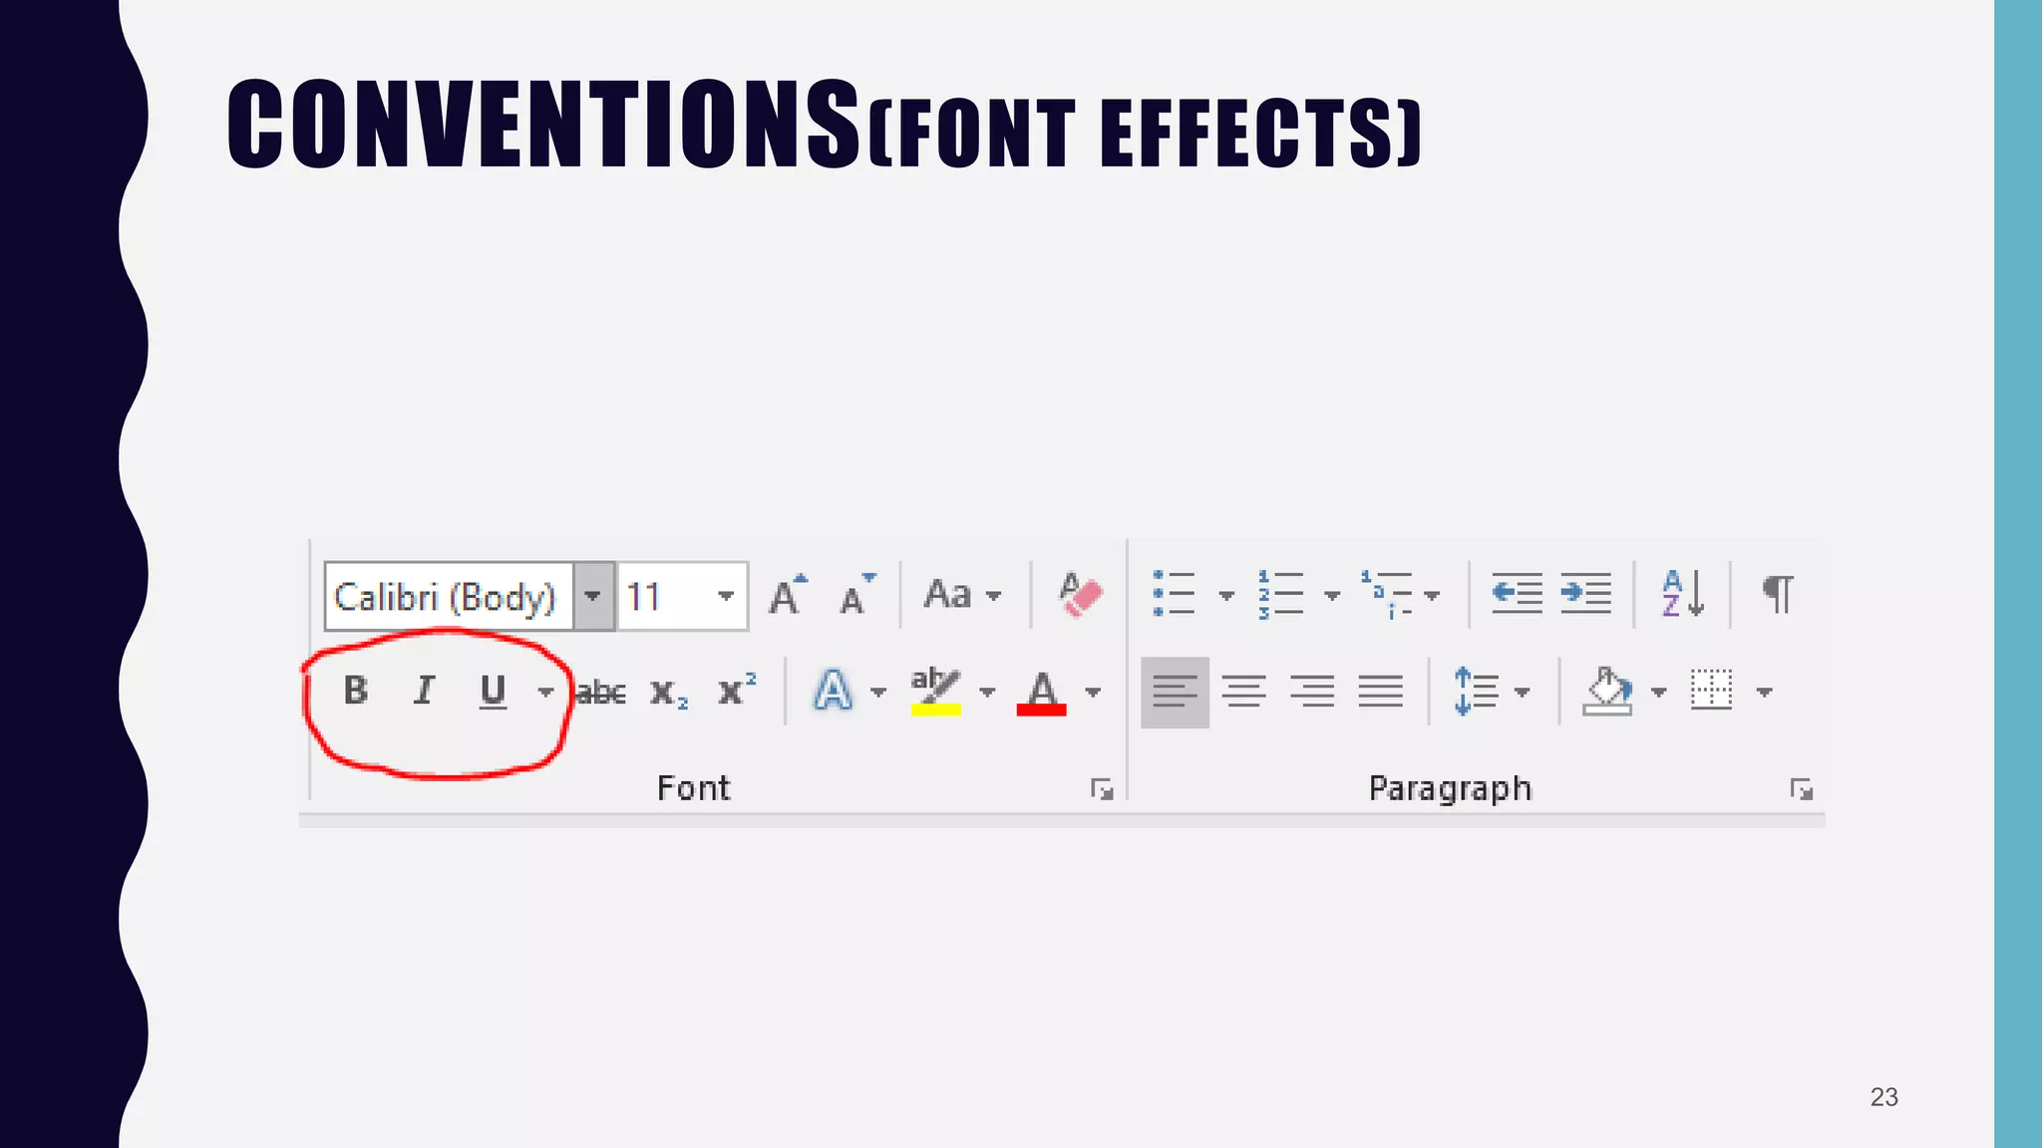Image resolution: width=2042 pixels, height=1148 pixels.
Task: Increase paragraph indent
Action: (x=1586, y=594)
